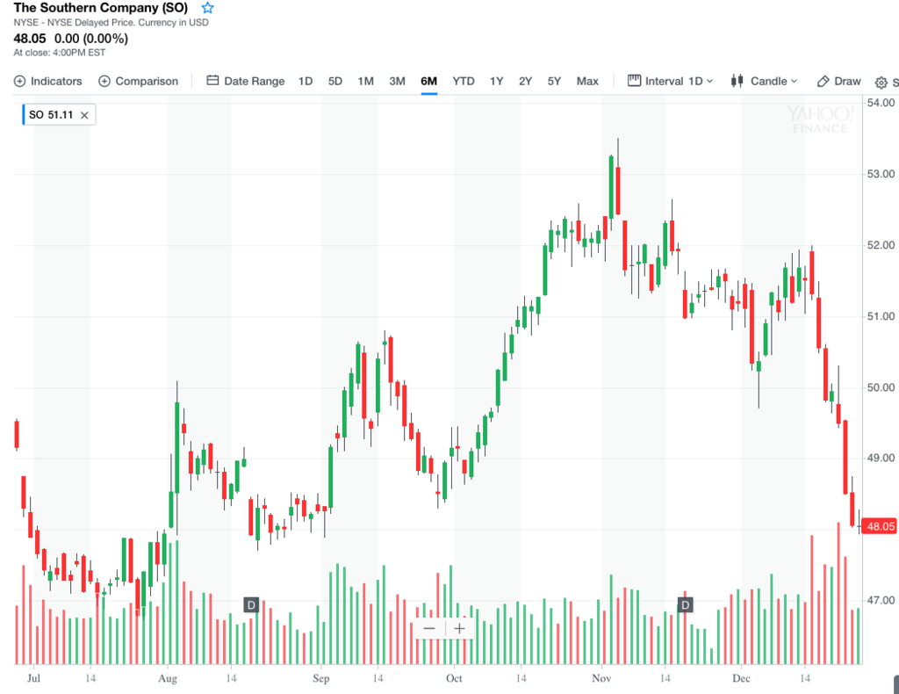Switch chart to 2Y range

tap(525, 81)
